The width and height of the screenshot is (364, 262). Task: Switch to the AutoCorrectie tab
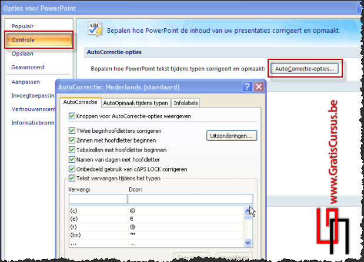click(80, 102)
